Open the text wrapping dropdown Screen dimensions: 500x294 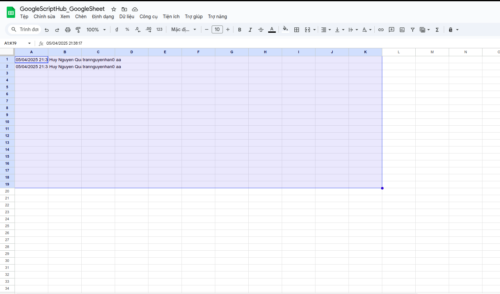point(353,30)
